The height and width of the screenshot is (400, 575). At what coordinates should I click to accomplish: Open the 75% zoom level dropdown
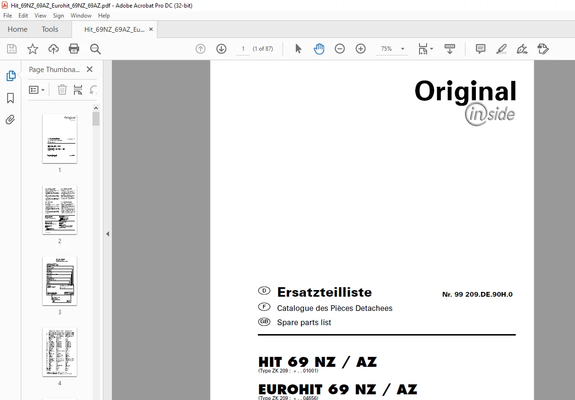392,49
